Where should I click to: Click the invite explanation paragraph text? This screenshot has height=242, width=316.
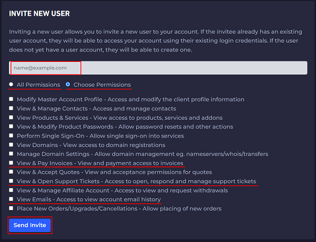click(158, 41)
